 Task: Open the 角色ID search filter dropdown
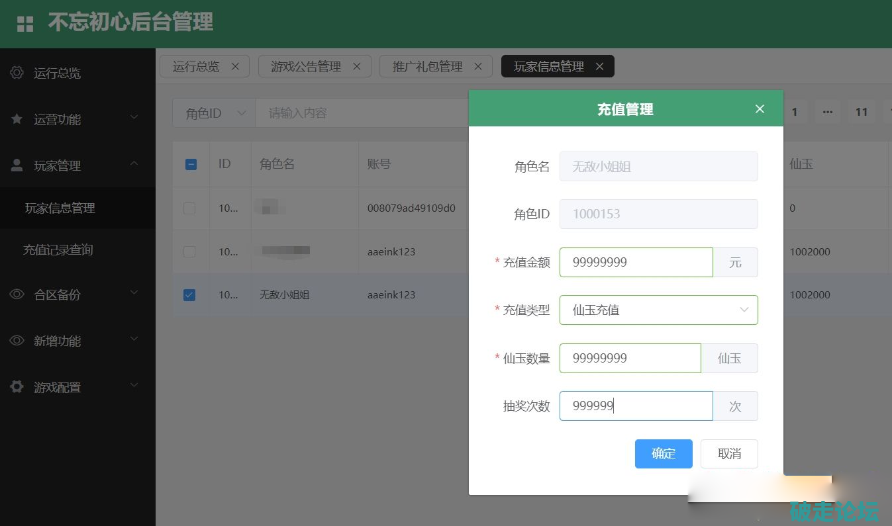214,113
